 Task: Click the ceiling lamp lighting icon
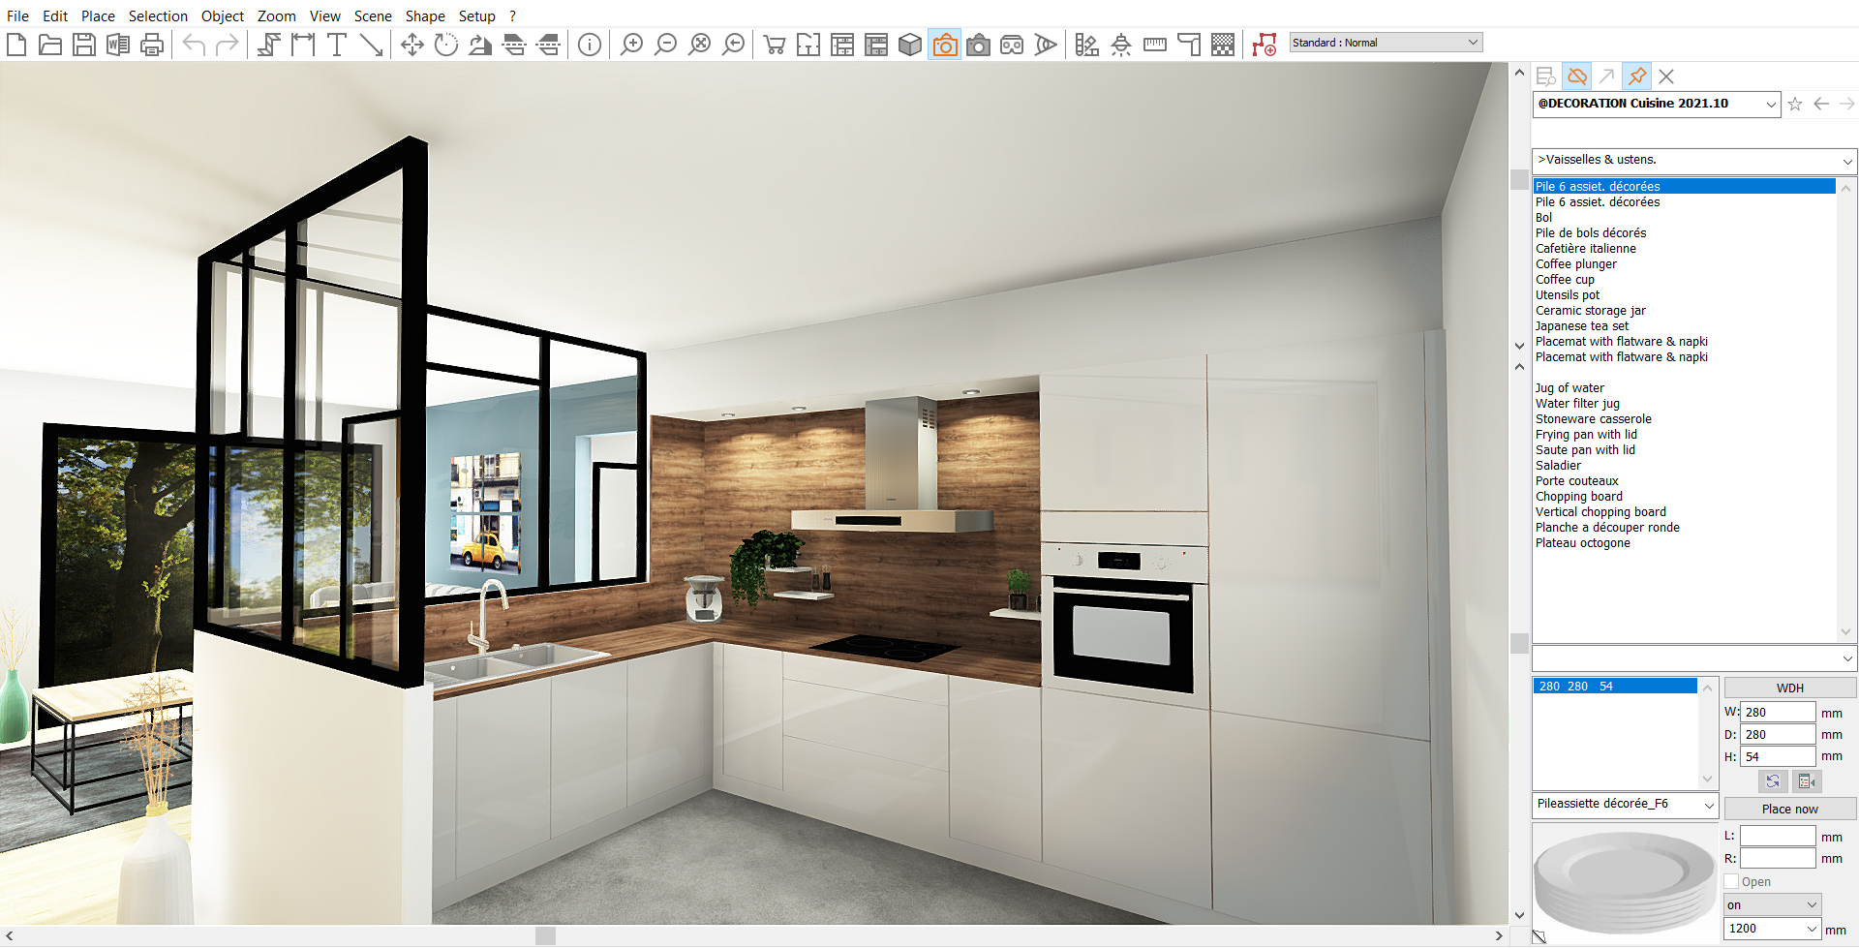pyautogui.click(x=1121, y=45)
